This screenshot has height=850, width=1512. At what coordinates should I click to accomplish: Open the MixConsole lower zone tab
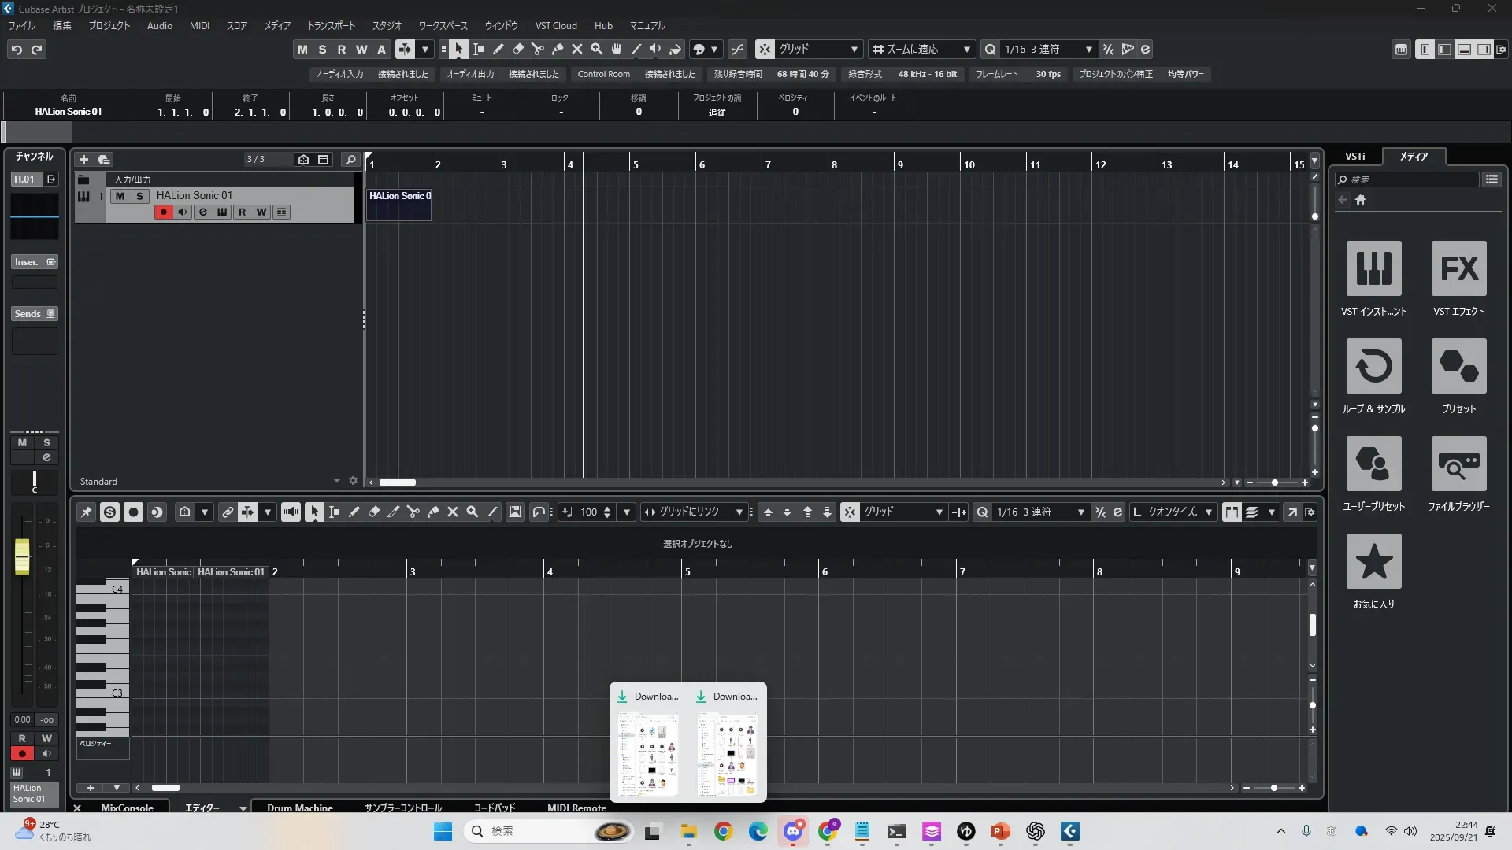coord(127,807)
